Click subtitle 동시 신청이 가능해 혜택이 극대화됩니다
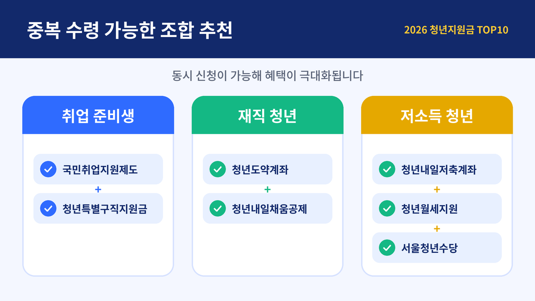Screen dimensions: 535x301 click(x=267, y=75)
